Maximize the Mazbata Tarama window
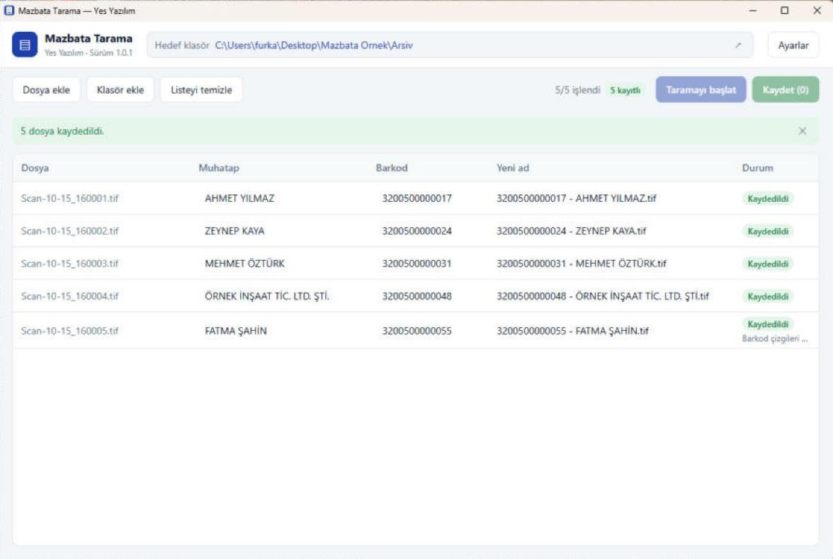The height and width of the screenshot is (559, 833). tap(784, 10)
